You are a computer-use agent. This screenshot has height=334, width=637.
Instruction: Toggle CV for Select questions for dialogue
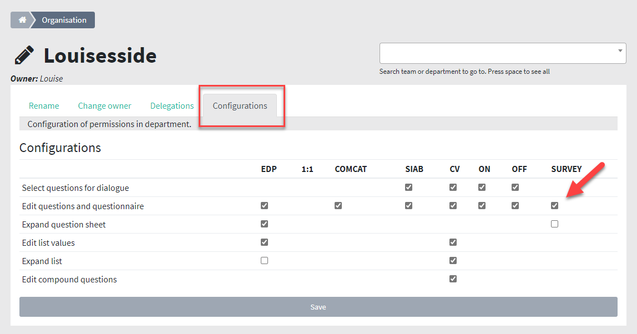[x=453, y=188]
